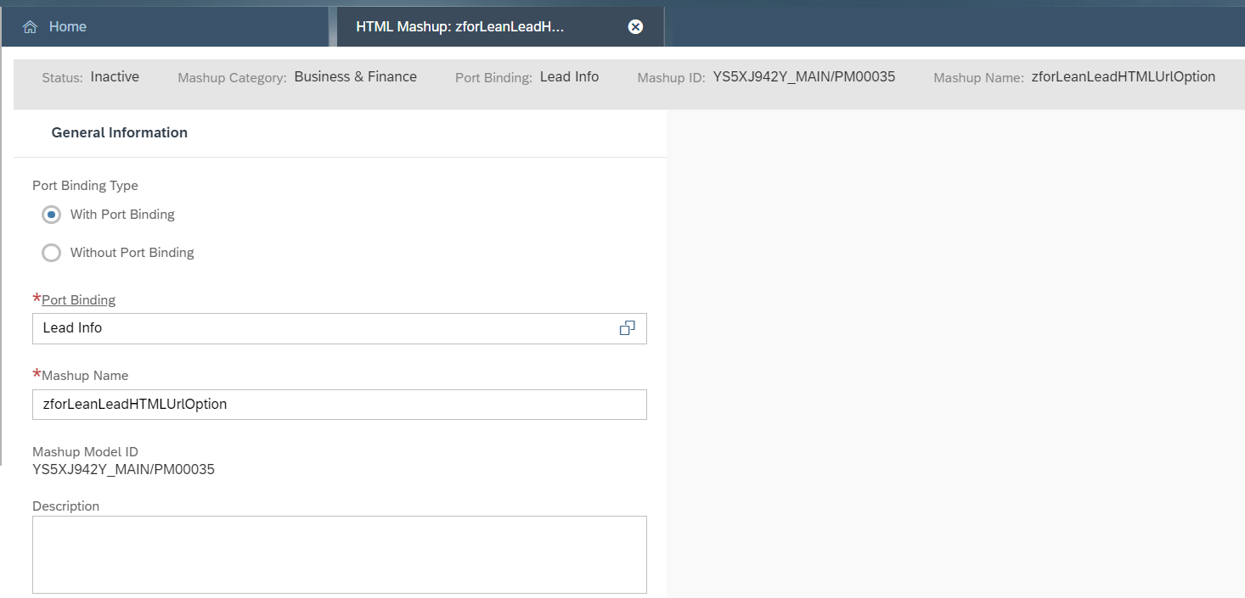The image size is (1245, 598).
Task: Click the Description label
Action: (x=65, y=506)
